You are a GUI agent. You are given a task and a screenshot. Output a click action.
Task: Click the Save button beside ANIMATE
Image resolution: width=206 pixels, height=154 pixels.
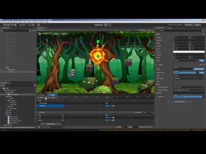(56, 34)
